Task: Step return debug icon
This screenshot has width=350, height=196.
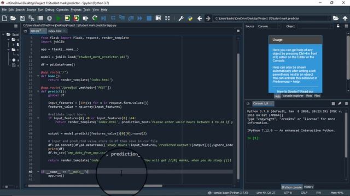Action: (x=131, y=18)
